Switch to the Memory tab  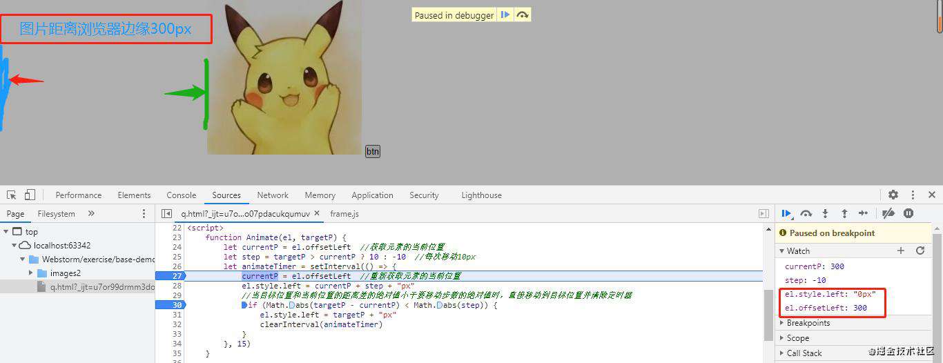(320, 195)
